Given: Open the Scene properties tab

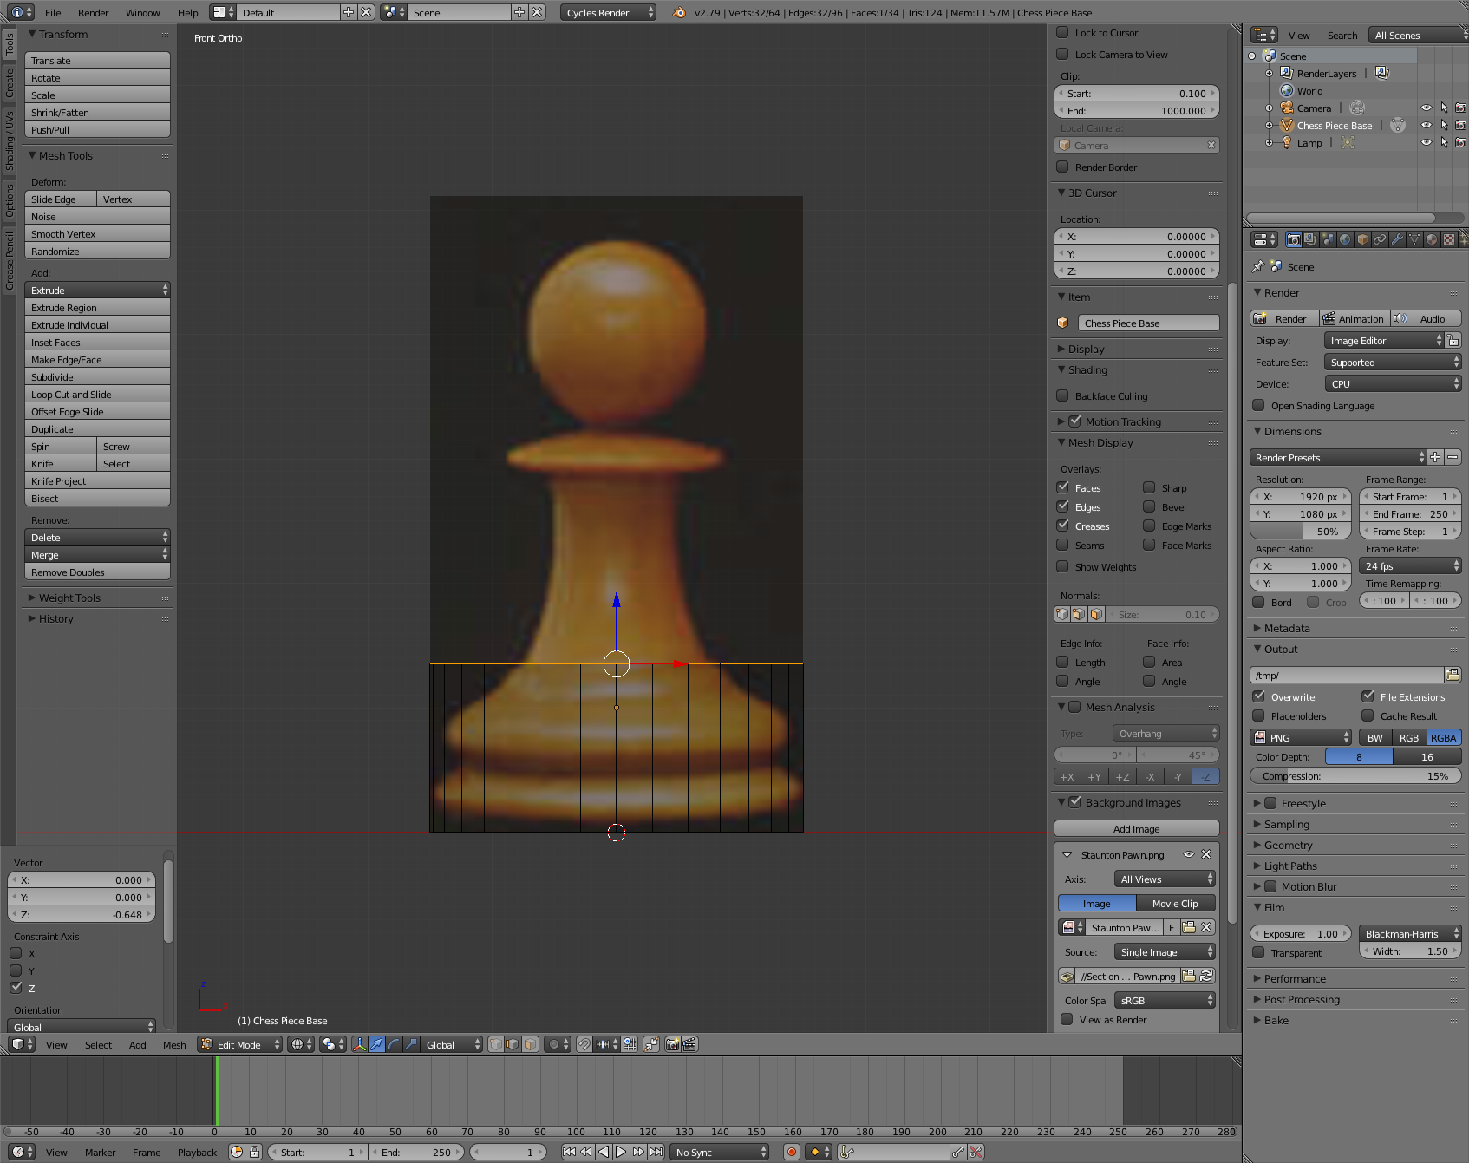Looking at the screenshot, I should click(1328, 239).
